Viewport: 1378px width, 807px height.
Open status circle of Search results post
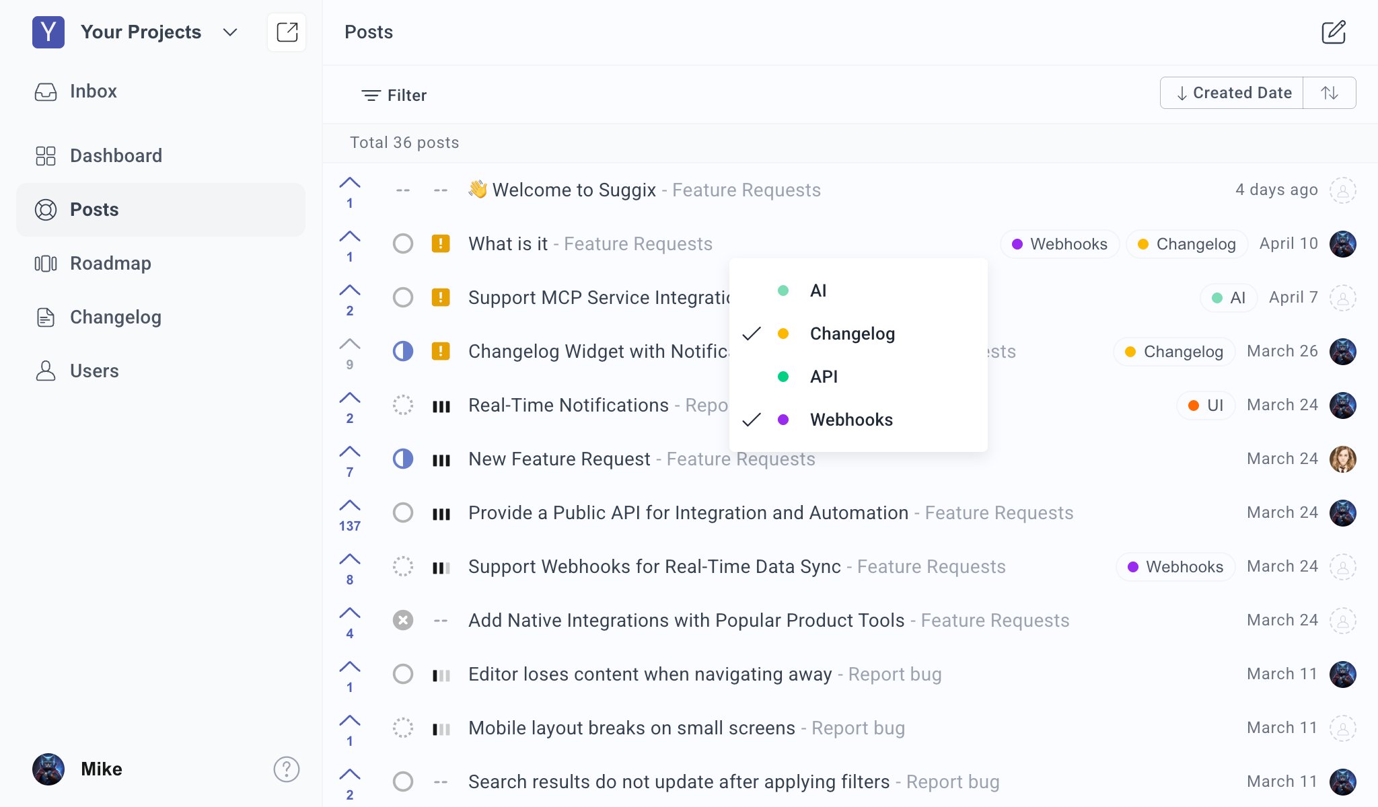coord(403,781)
